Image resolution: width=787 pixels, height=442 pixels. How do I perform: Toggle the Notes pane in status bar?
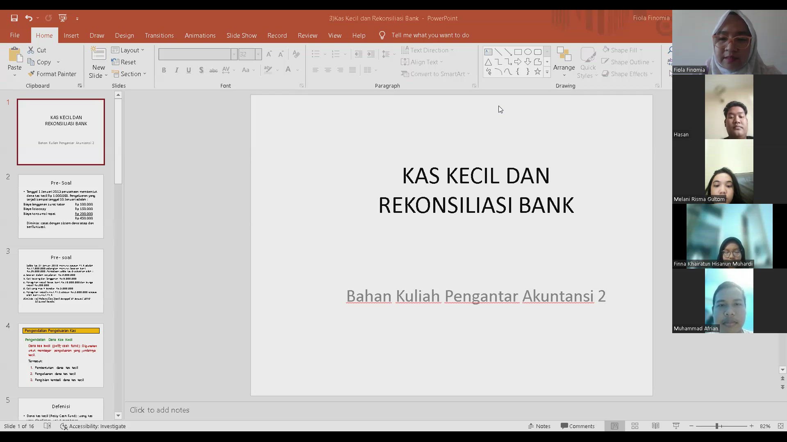pyautogui.click(x=539, y=426)
